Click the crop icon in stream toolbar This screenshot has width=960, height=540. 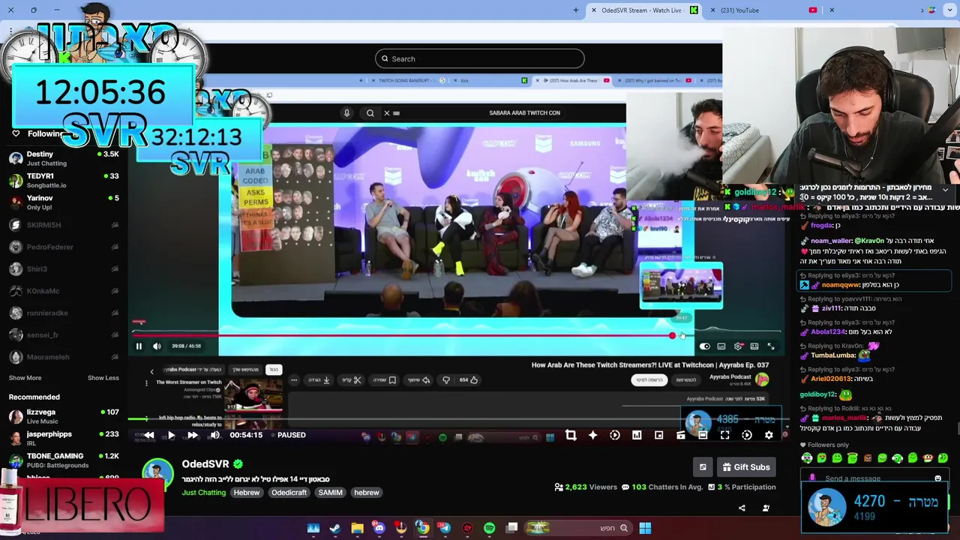click(x=571, y=435)
